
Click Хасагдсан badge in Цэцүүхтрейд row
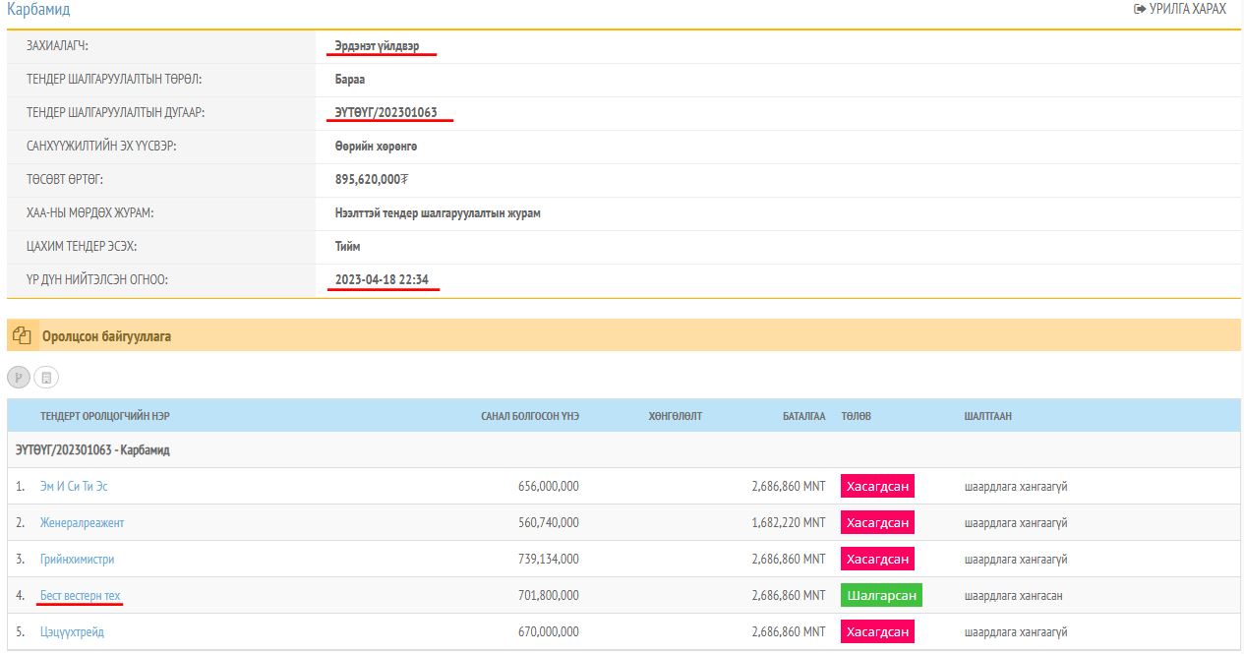coord(877,631)
